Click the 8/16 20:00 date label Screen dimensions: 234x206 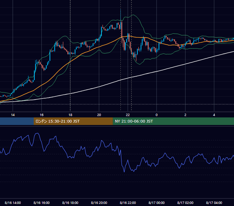[99, 203]
